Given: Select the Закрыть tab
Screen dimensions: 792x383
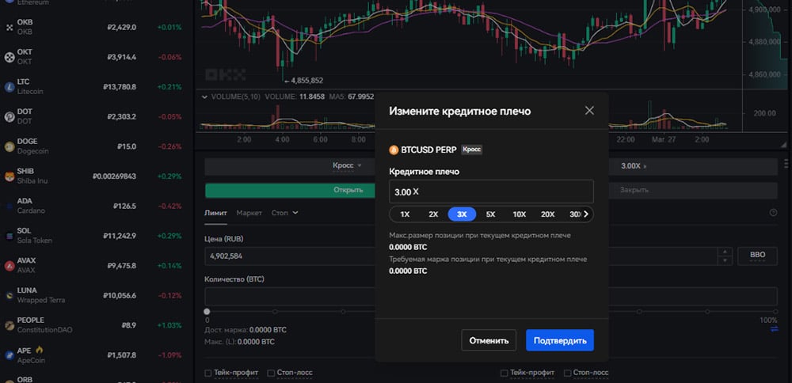Looking at the screenshot, I should click(634, 190).
